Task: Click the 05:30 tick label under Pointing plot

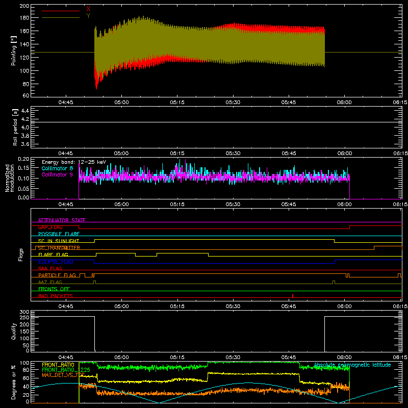Action: tap(233, 103)
